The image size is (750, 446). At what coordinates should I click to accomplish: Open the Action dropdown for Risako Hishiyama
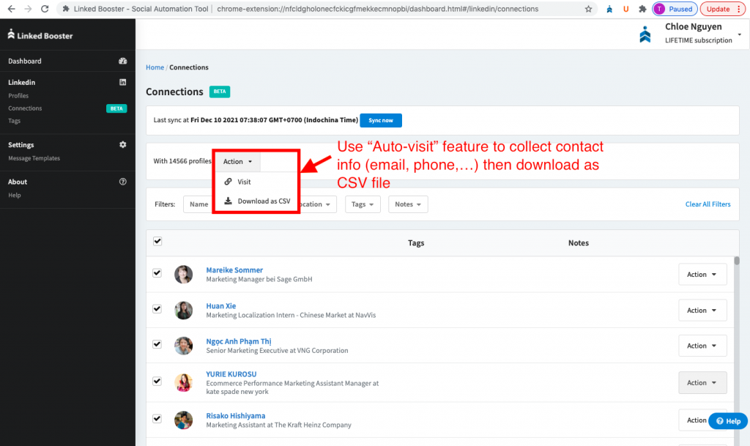click(697, 420)
